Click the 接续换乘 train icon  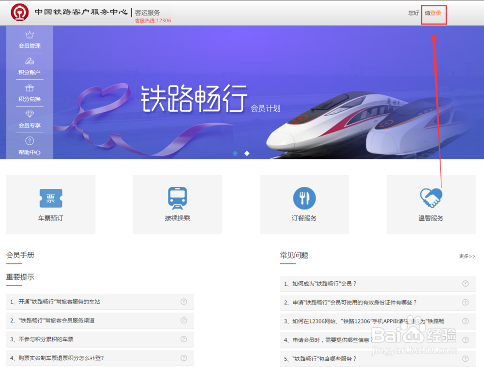178,198
